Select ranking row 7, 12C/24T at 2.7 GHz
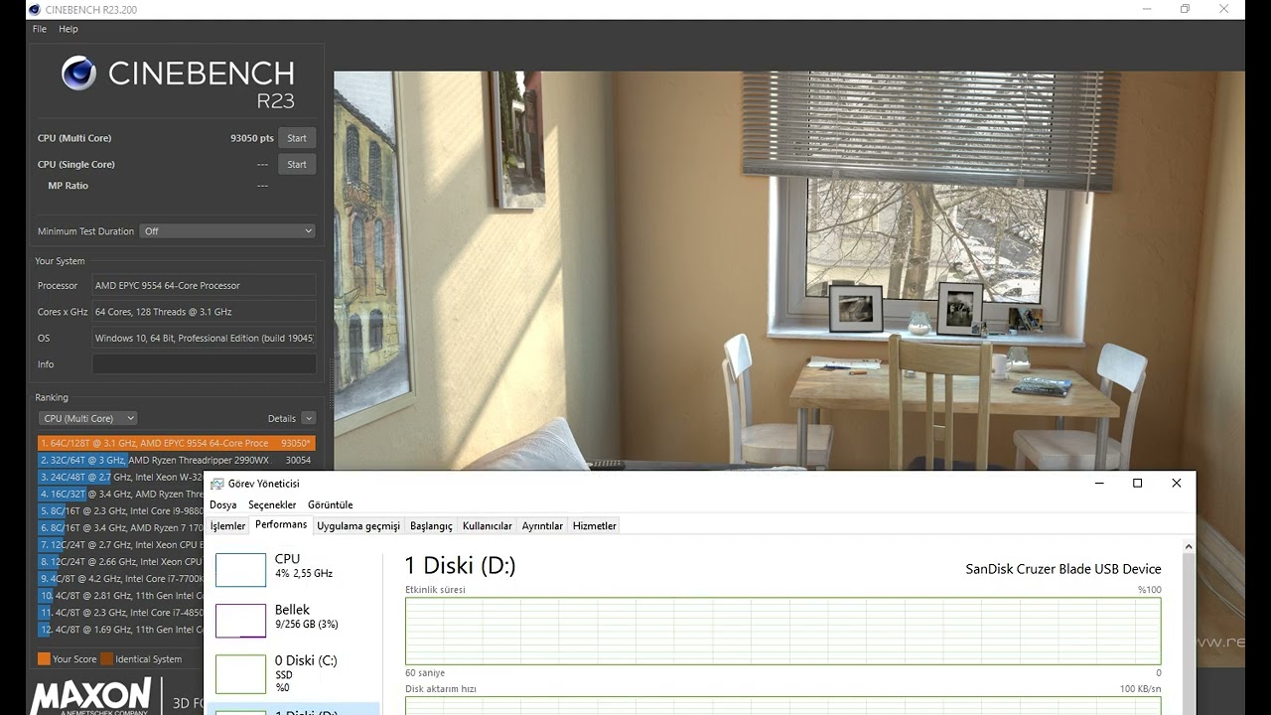Viewport: 1271px width, 715px height. click(120, 544)
